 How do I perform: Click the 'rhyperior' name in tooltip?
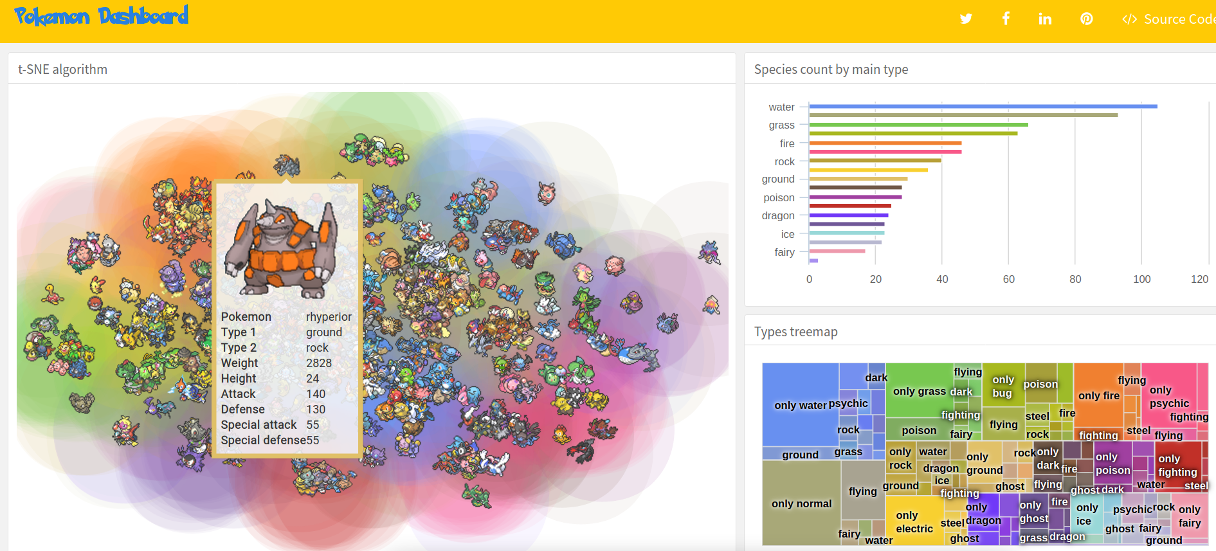tap(329, 316)
